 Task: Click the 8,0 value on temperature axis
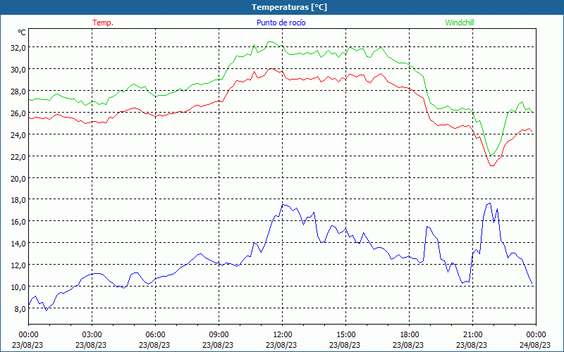coord(20,309)
